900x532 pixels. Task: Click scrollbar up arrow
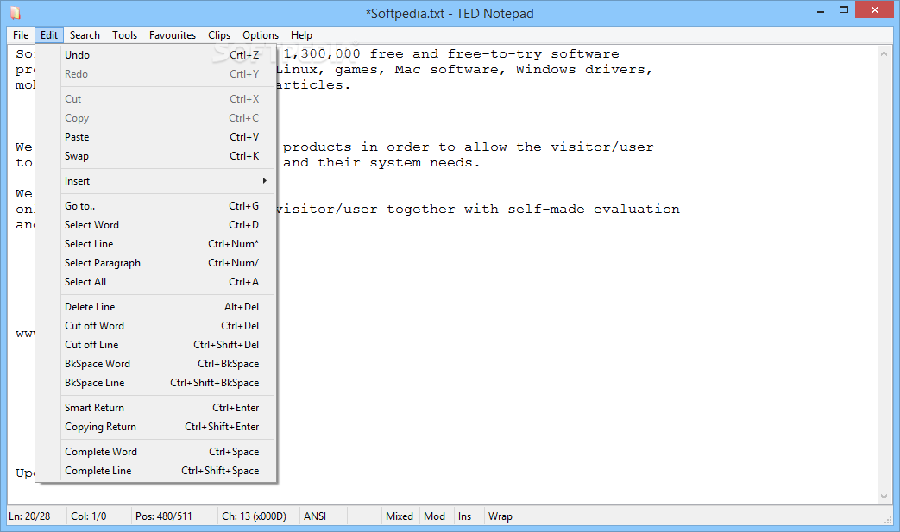click(x=884, y=53)
